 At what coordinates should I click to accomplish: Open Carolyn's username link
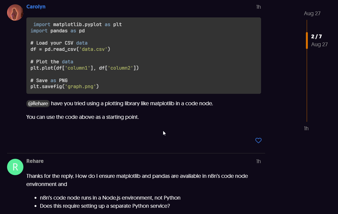pos(36,7)
